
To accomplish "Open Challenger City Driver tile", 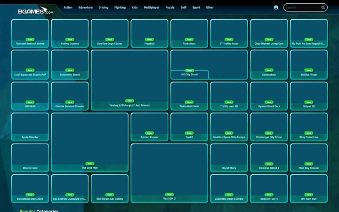I will pos(269,127).
